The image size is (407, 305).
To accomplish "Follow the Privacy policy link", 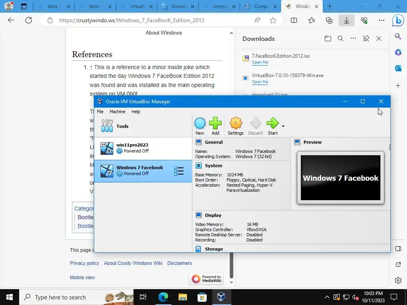I will [x=84, y=263].
